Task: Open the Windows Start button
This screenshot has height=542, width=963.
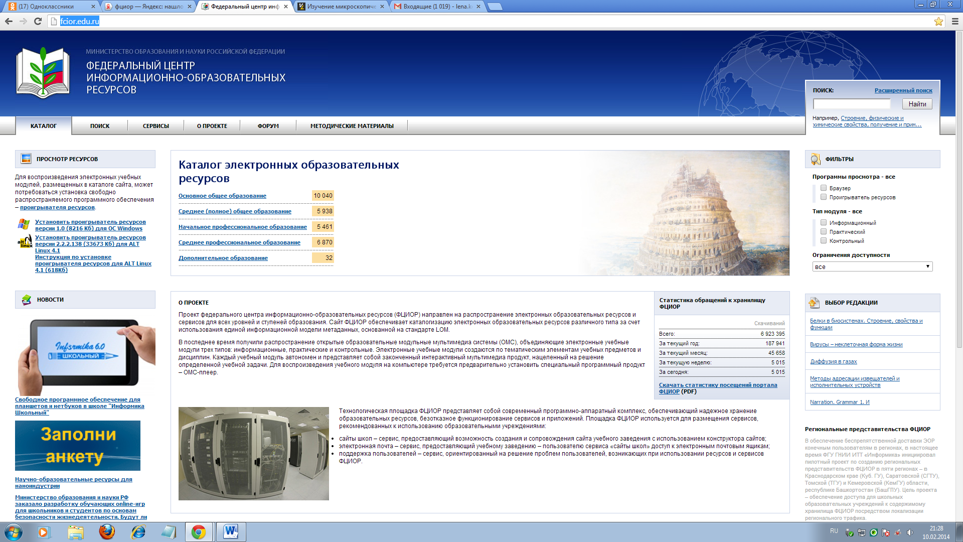Action: point(13,532)
